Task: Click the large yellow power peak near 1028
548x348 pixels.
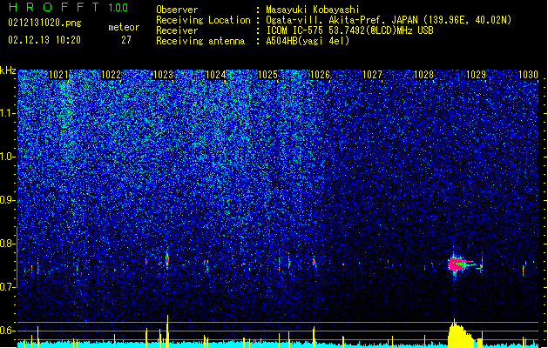Action: point(461,334)
